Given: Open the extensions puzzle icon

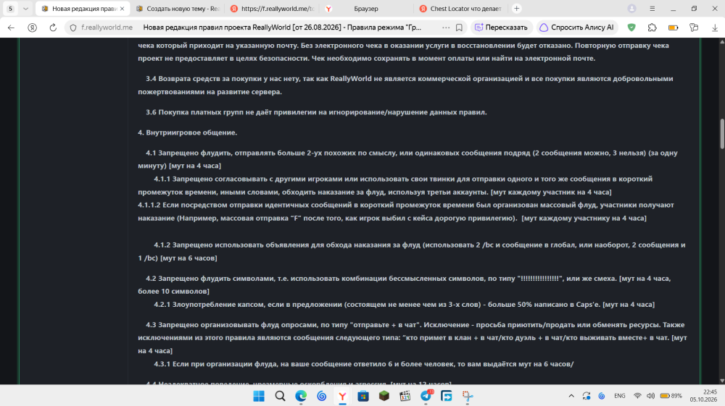Looking at the screenshot, I should tap(652, 28).
